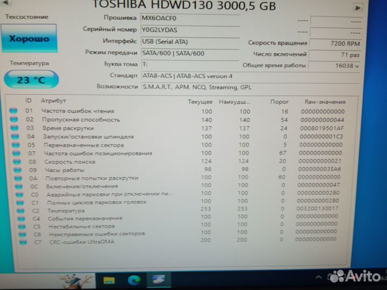
Task: Click the cartoon widget in taskbar search
Action: pyautogui.click(x=76, y=281)
